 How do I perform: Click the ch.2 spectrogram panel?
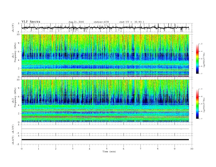(105, 101)
